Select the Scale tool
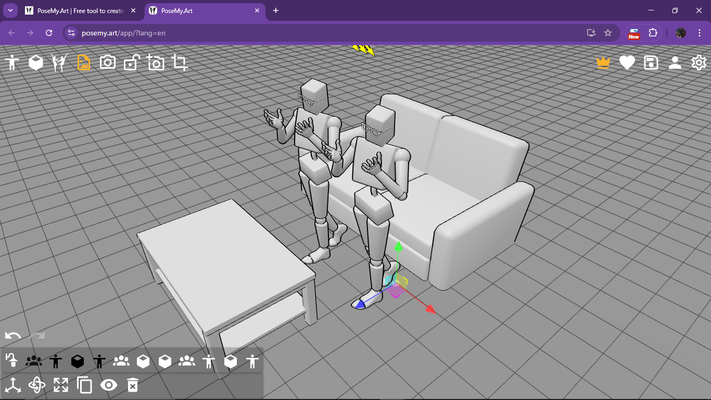711x400 pixels. click(60, 385)
